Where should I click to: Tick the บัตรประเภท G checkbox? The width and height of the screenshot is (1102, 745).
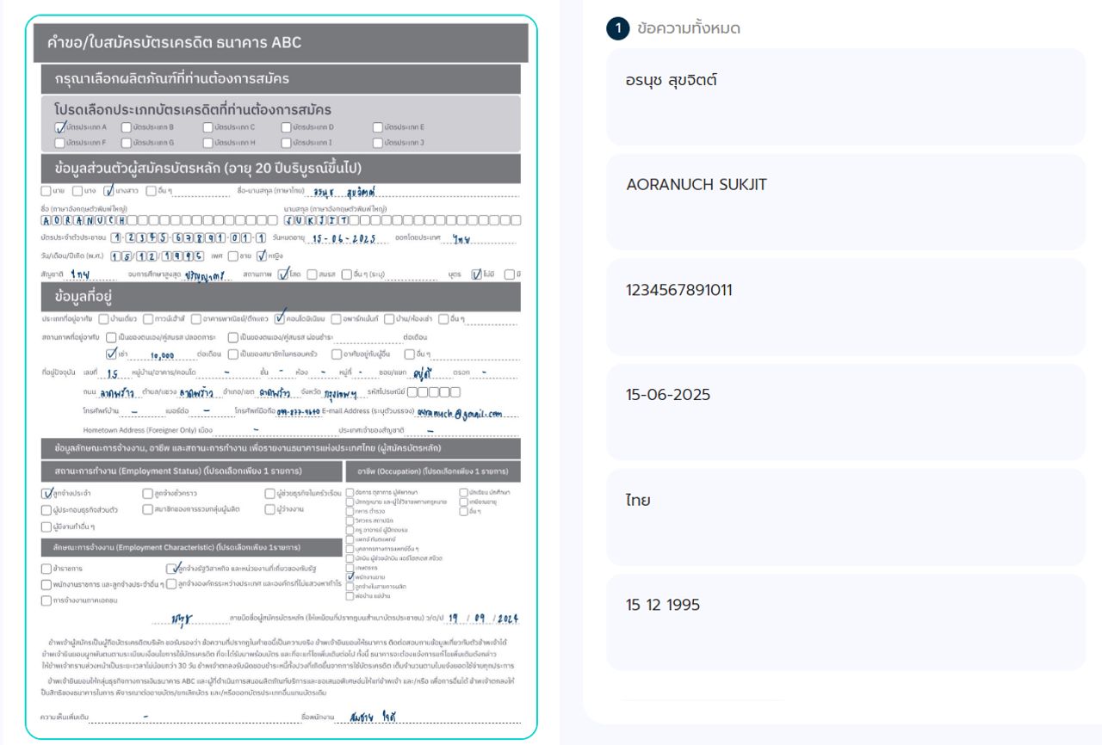click(126, 142)
